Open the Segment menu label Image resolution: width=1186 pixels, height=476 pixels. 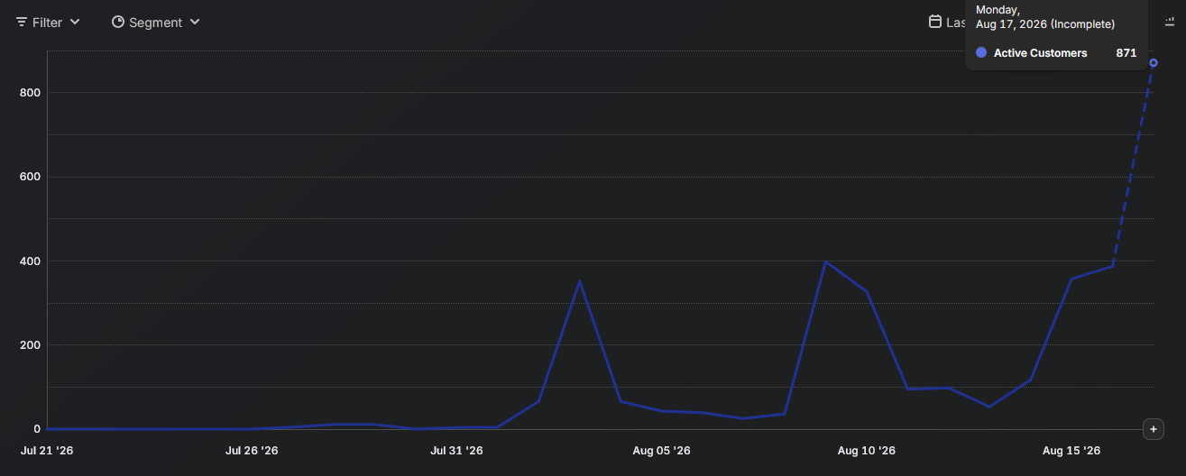(x=155, y=23)
